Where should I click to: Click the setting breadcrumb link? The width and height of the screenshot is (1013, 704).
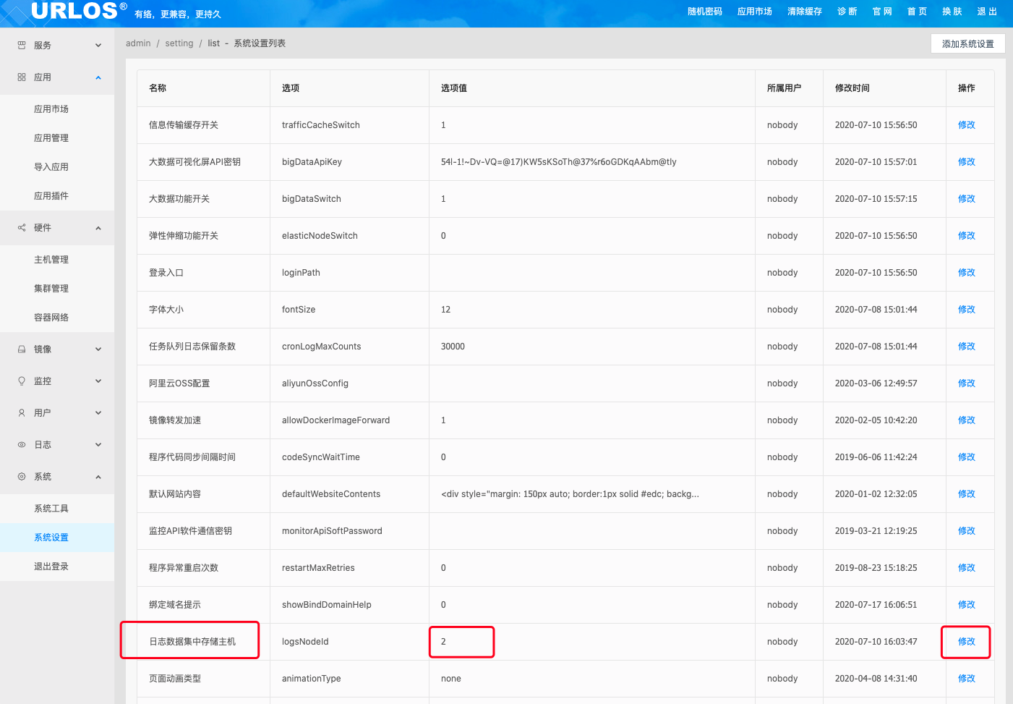point(179,43)
